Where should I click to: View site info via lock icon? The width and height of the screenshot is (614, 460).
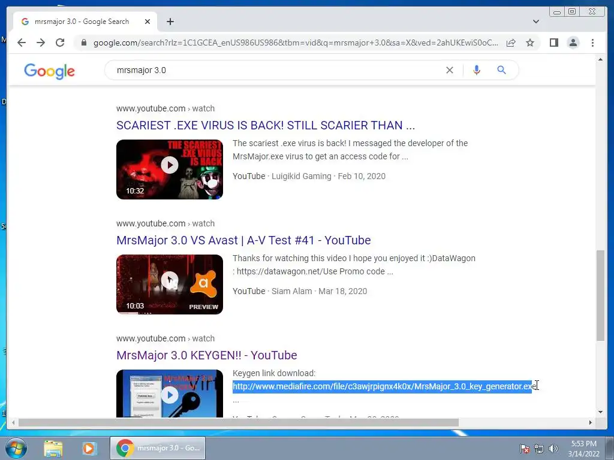click(83, 43)
